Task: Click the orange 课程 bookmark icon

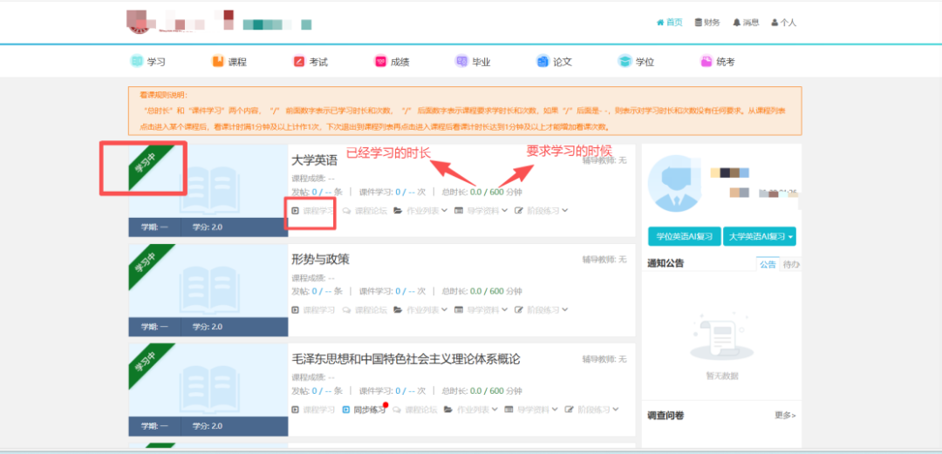Action: 218,62
